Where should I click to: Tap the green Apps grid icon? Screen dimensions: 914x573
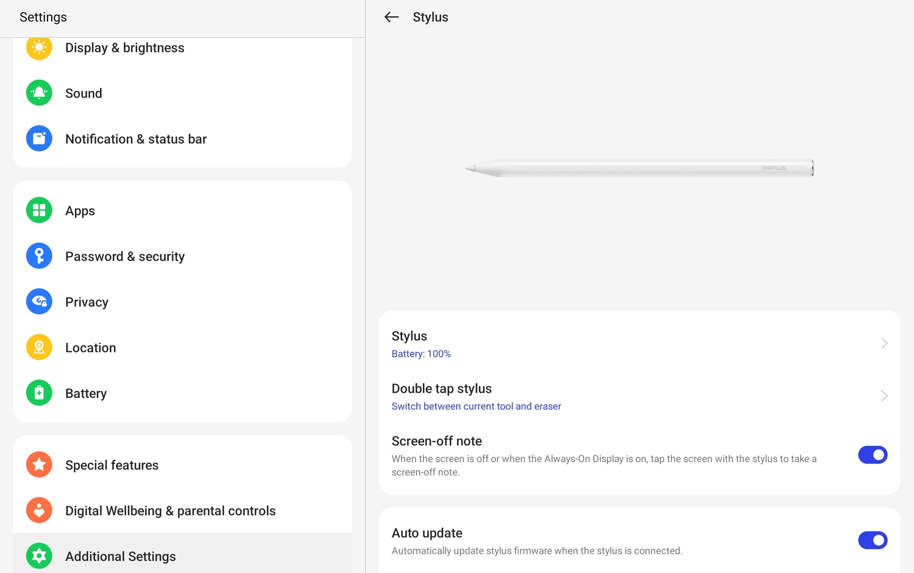39,211
